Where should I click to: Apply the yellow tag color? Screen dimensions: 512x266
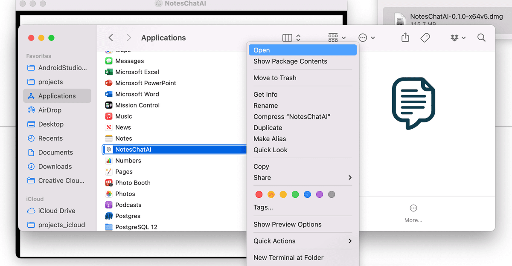[x=283, y=194]
